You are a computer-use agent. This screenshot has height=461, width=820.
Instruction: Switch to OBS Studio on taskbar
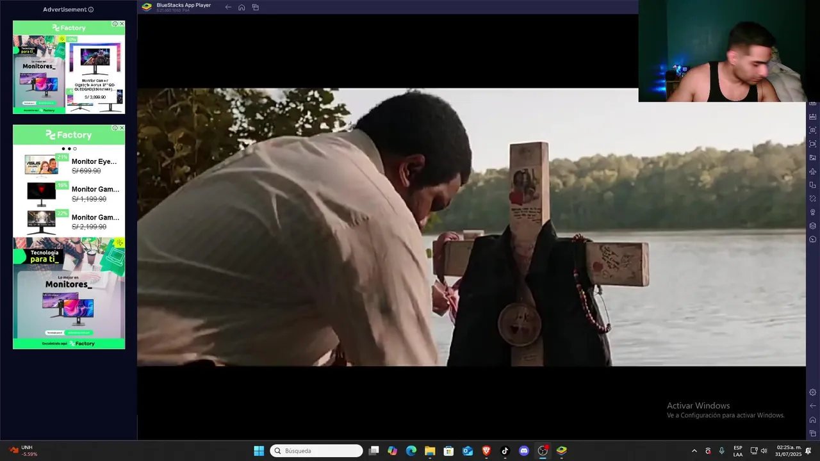pyautogui.click(x=543, y=451)
